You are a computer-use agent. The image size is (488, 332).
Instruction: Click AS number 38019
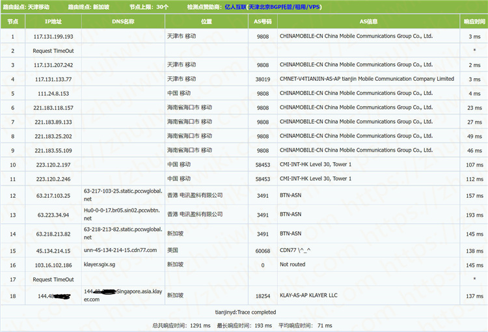(x=262, y=79)
